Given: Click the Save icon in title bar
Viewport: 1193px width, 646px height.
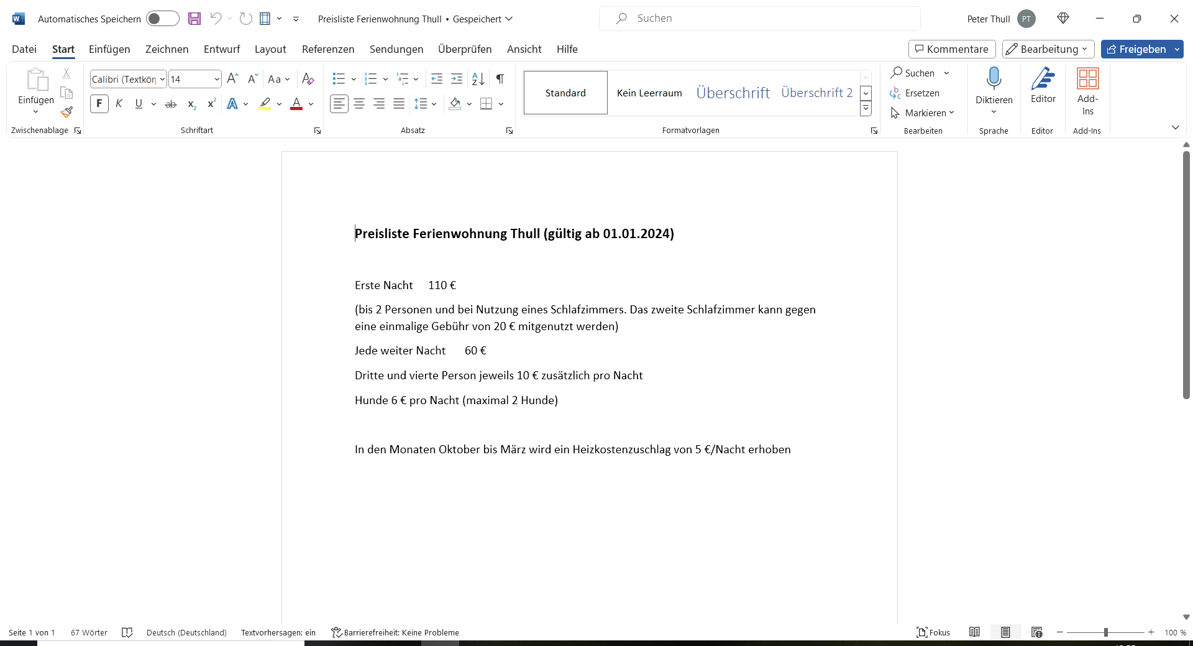Looking at the screenshot, I should [x=194, y=19].
